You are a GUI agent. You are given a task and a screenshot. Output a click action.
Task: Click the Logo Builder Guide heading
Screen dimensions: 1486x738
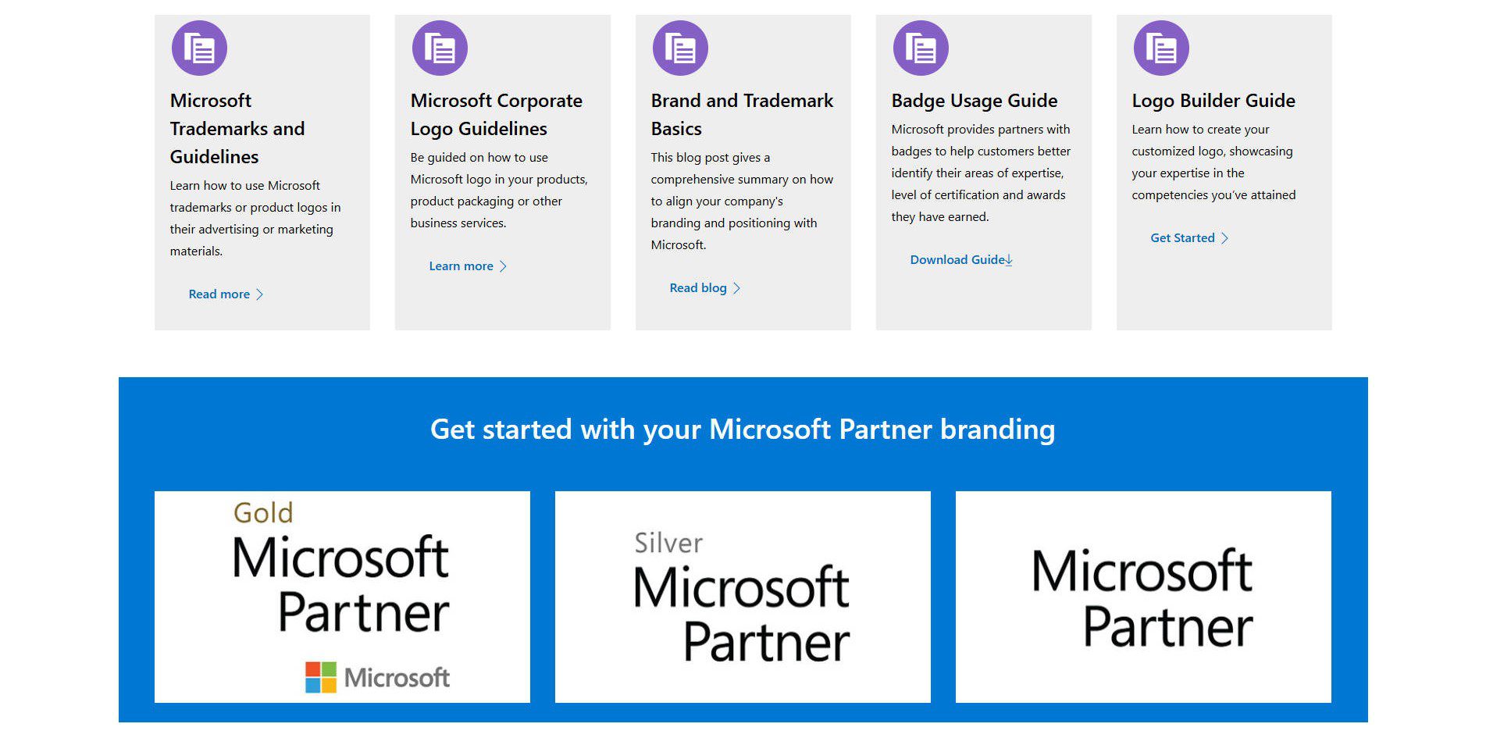click(x=1213, y=101)
